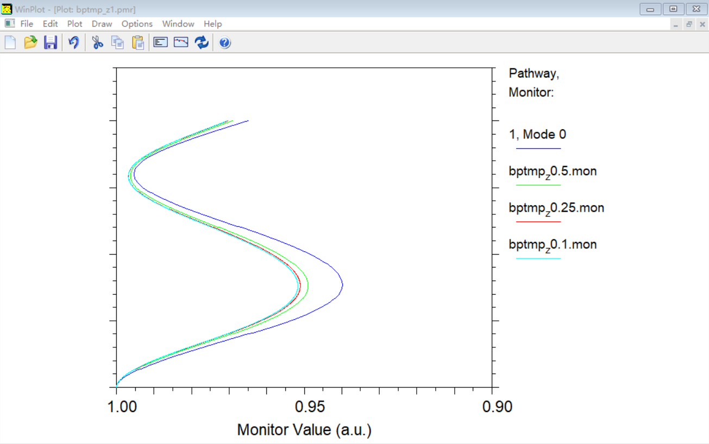Click the New file toolbar icon

pyautogui.click(x=10, y=42)
